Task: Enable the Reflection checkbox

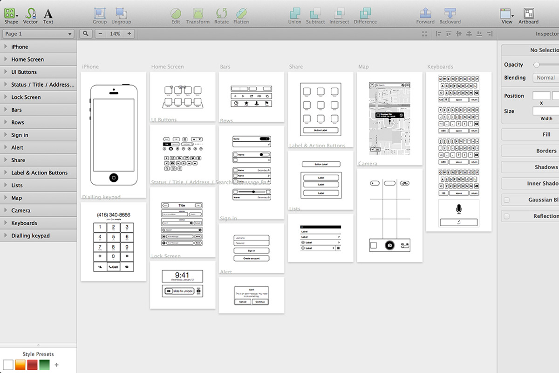Action: tap(506, 216)
